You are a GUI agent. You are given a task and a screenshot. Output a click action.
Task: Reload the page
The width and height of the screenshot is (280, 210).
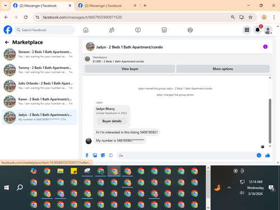26,17
